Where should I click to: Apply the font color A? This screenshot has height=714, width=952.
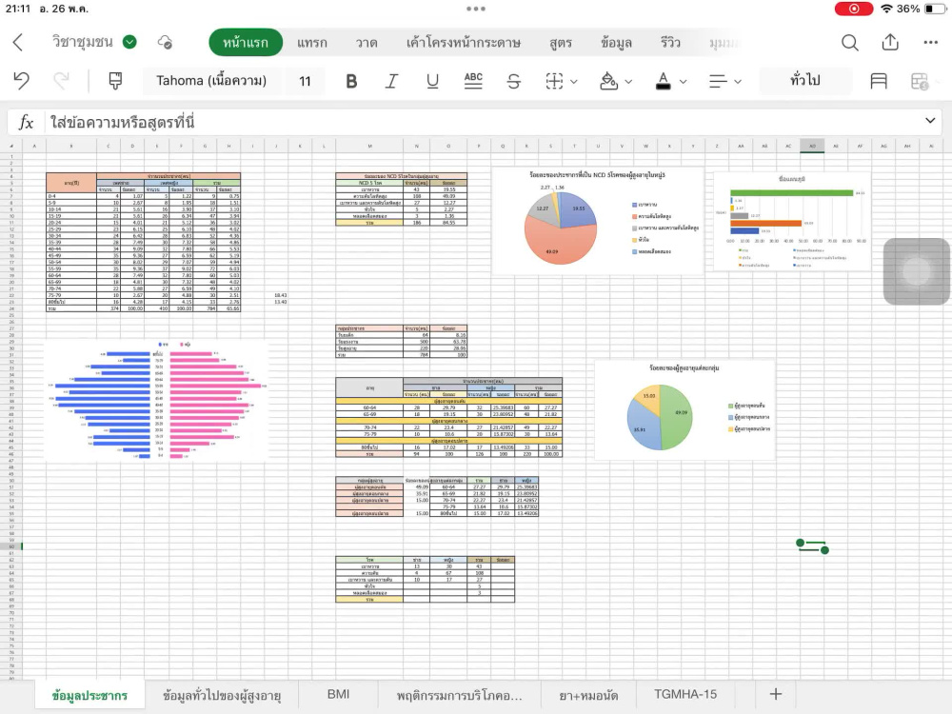point(663,81)
